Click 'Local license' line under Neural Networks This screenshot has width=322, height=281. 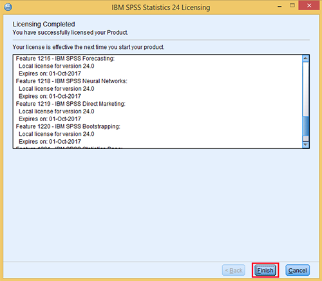[57, 88]
